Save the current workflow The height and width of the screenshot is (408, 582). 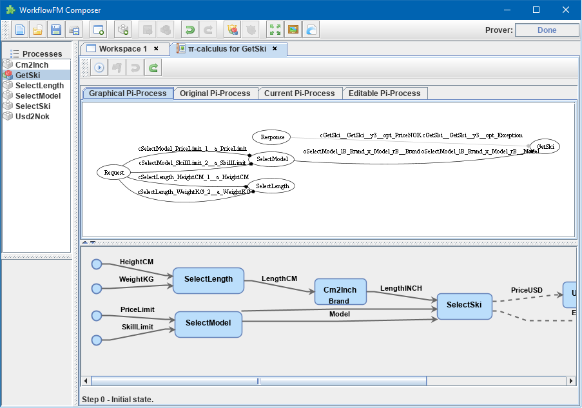tap(55, 29)
